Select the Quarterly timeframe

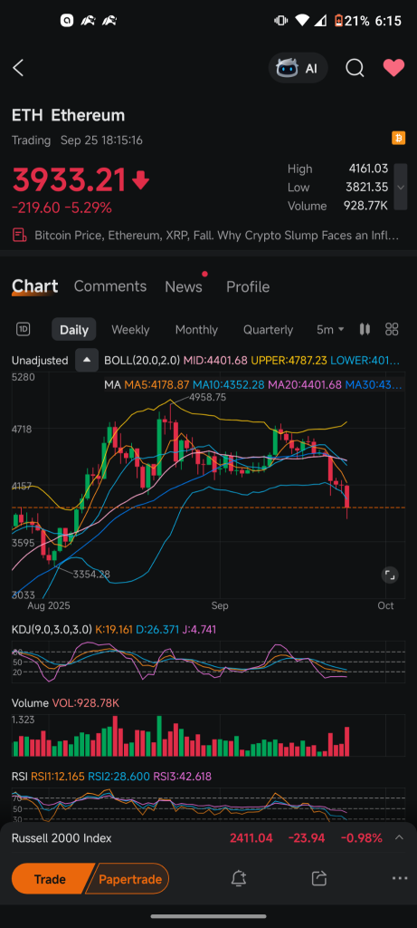268,330
